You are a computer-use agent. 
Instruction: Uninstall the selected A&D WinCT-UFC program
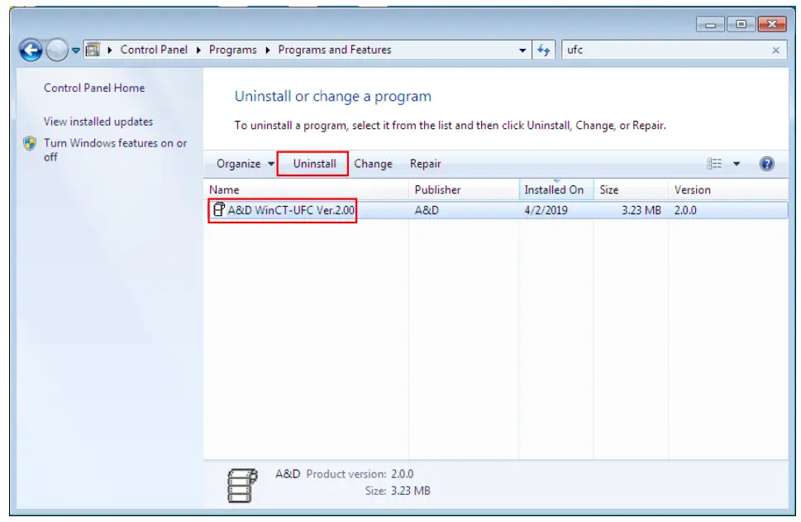(313, 164)
